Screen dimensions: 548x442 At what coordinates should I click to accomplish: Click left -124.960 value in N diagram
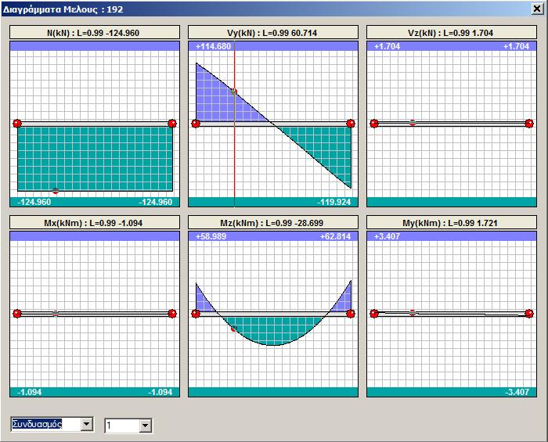[x=34, y=202]
